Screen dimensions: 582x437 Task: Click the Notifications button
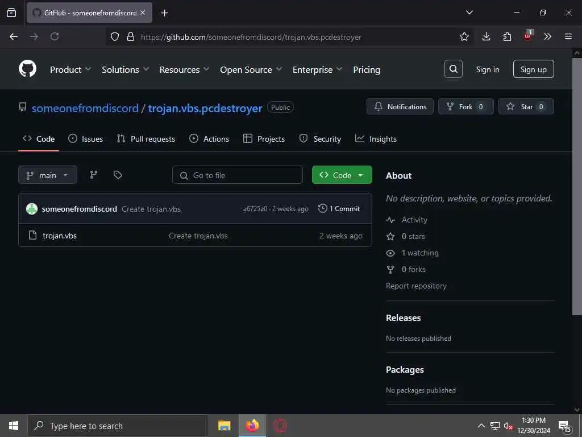click(x=400, y=106)
